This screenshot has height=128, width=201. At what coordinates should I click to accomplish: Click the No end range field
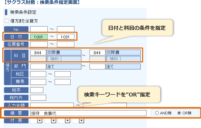[x=66, y=29]
